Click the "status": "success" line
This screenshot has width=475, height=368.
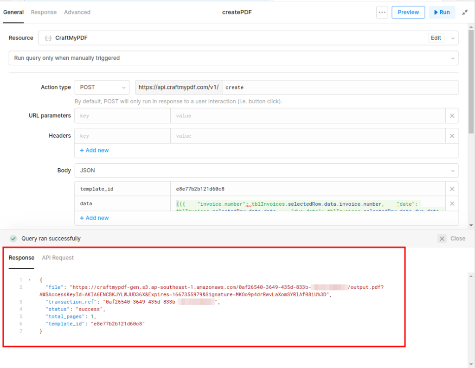pyautogui.click(x=75, y=309)
